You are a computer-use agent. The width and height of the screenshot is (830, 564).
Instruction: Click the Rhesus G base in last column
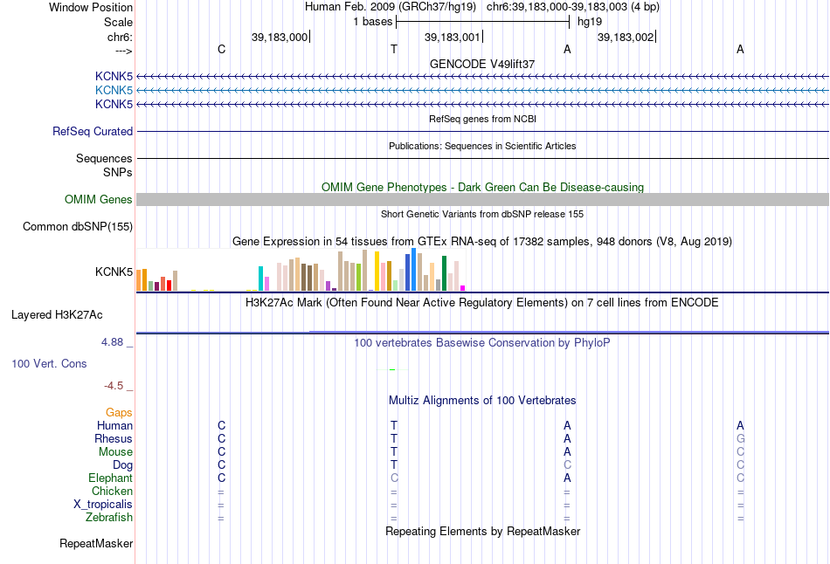coord(740,439)
